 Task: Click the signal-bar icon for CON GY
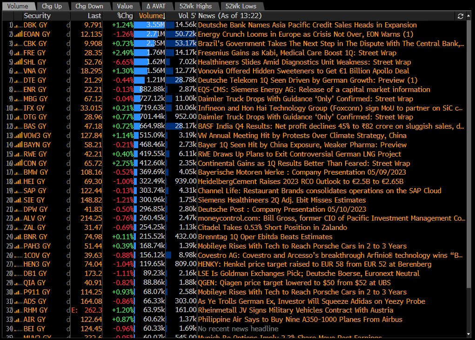tap(19, 163)
